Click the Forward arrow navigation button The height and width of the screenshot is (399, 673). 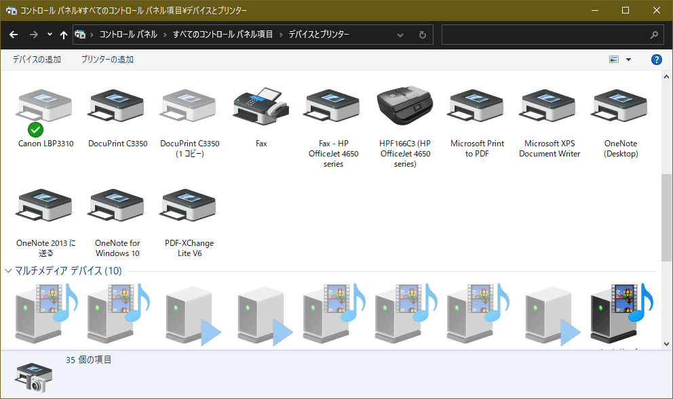pos(33,35)
